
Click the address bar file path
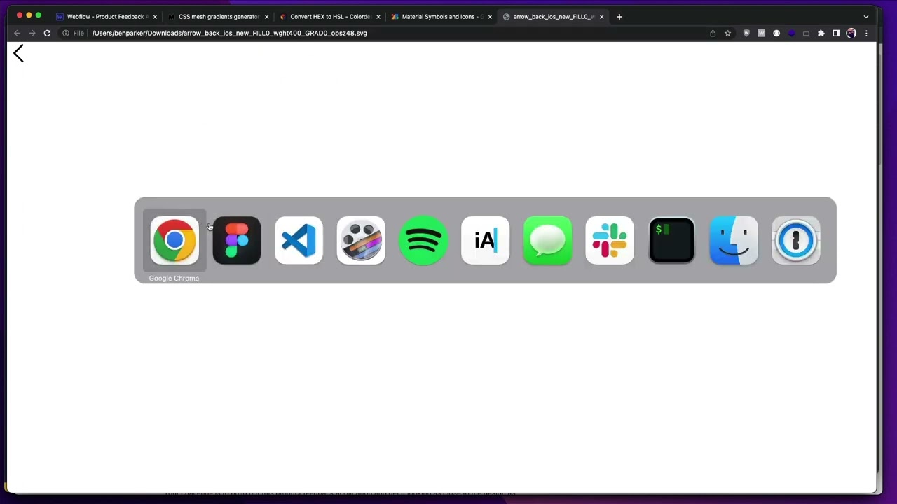230,33
